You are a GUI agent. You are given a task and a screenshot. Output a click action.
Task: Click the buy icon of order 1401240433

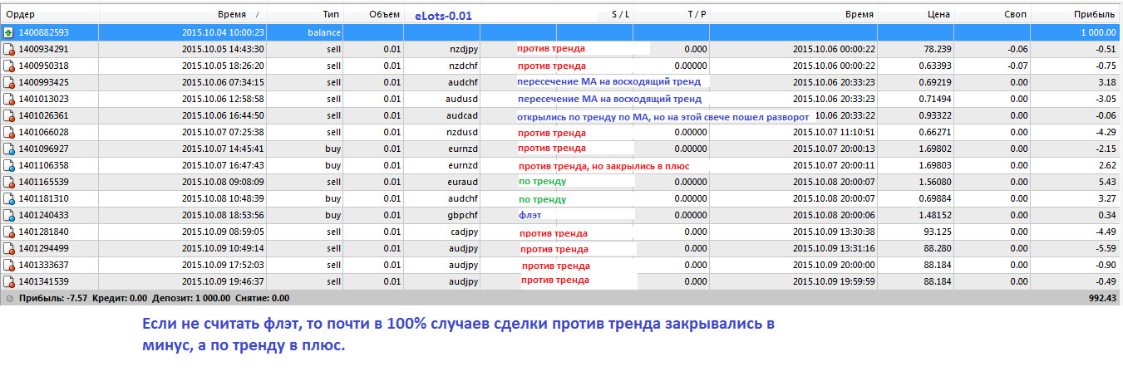pyautogui.click(x=8, y=215)
